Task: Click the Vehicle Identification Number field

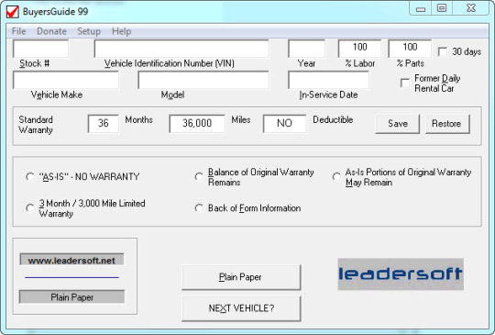Action: (x=181, y=49)
